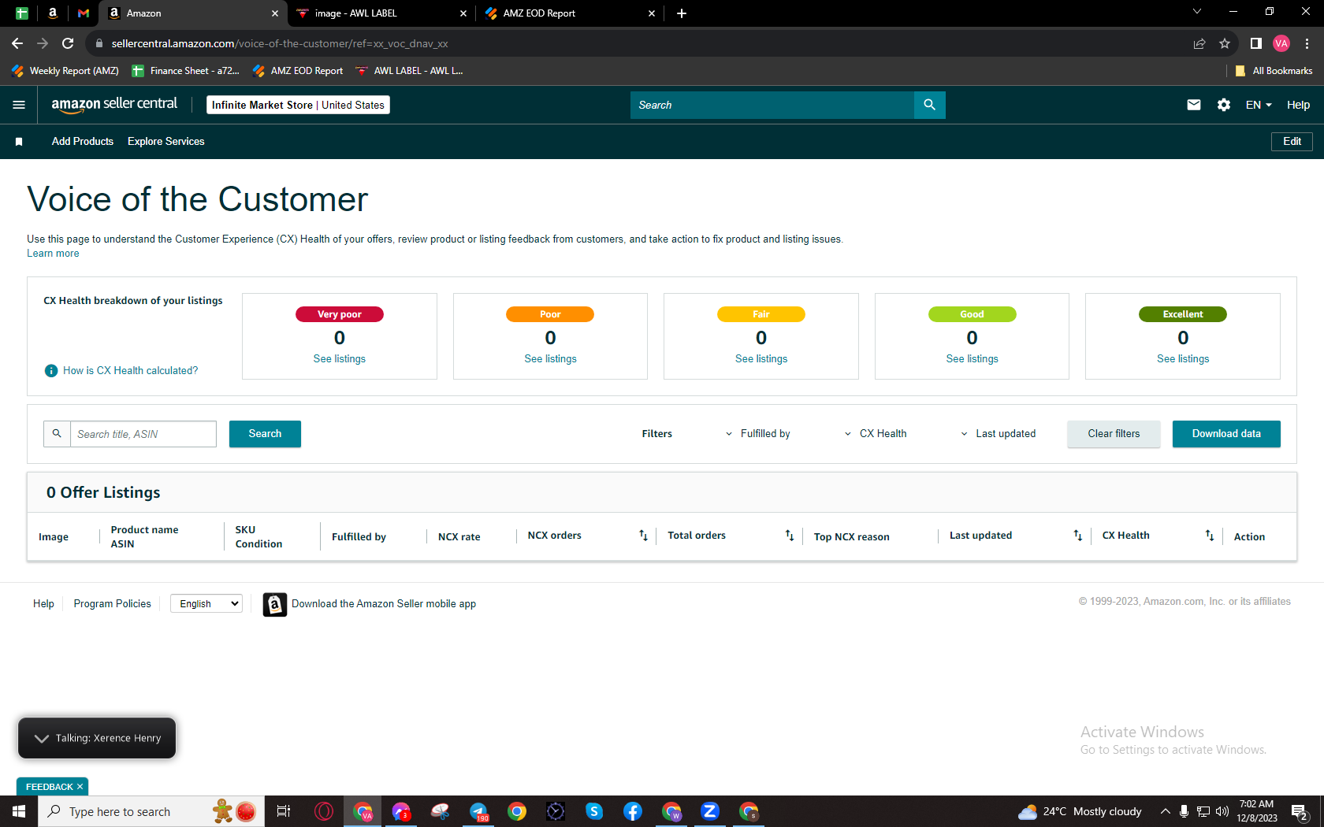Viewport: 1324px width, 827px height.
Task: Go back in the browser
Action: coord(17,43)
